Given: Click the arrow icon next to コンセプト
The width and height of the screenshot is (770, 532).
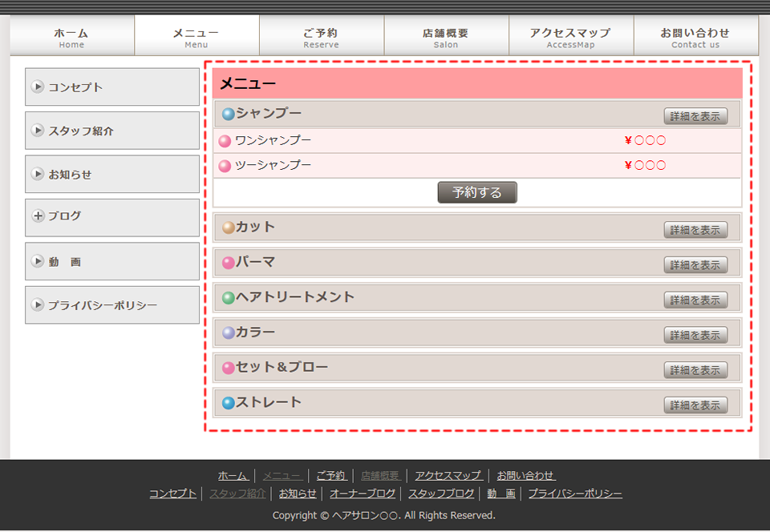Looking at the screenshot, I should pyautogui.click(x=38, y=87).
